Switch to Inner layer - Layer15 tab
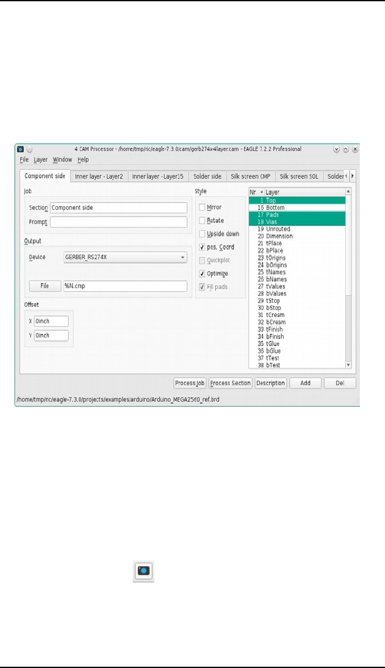 click(157, 176)
